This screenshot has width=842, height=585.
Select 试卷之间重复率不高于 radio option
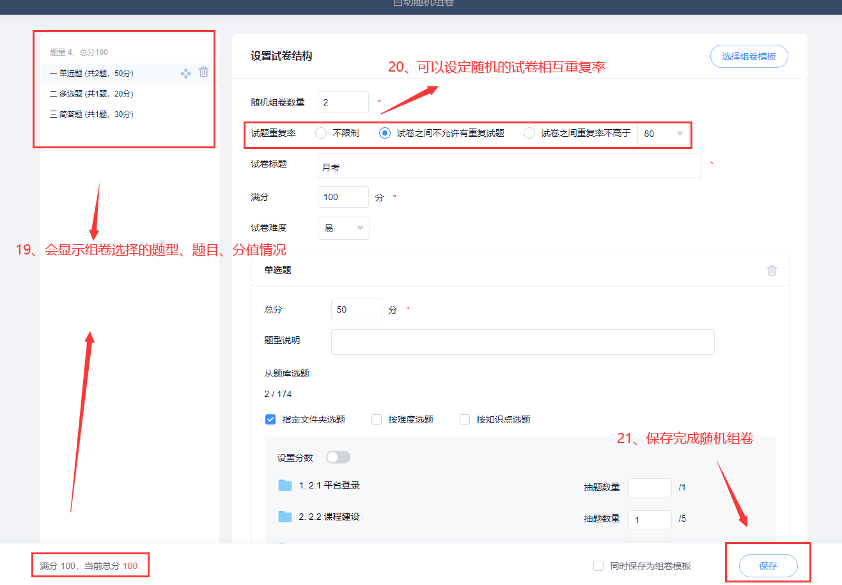click(x=529, y=133)
